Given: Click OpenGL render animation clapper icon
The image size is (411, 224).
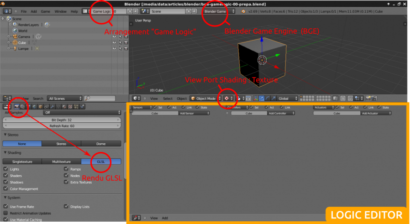Looking at the screenshot, I should click(x=374, y=98).
